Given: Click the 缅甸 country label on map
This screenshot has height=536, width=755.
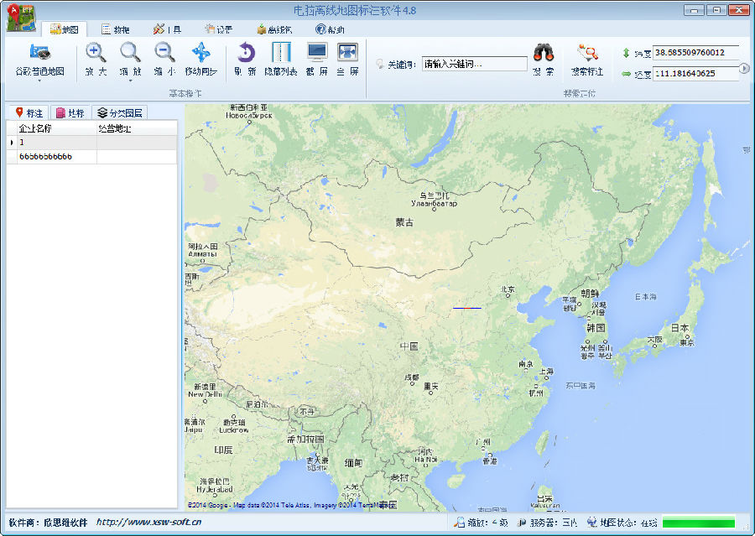Looking at the screenshot, I should [353, 463].
